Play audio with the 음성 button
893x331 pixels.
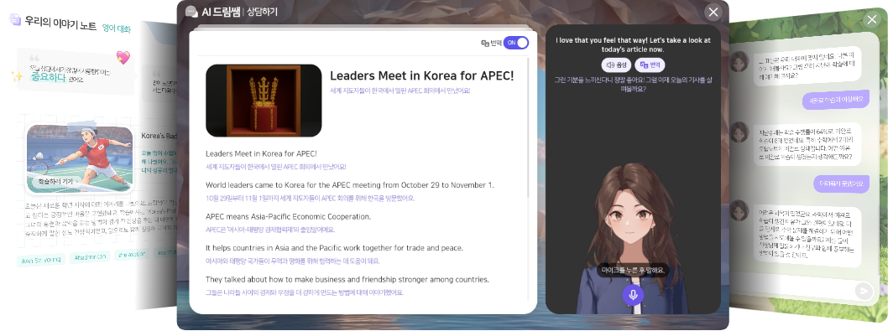[616, 65]
